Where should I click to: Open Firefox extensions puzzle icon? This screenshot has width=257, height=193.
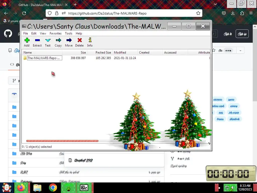(242, 13)
